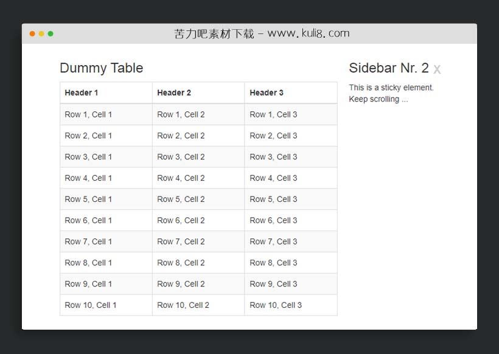499x354 pixels.
Task: Click the yellow window dot
Action: click(41, 33)
